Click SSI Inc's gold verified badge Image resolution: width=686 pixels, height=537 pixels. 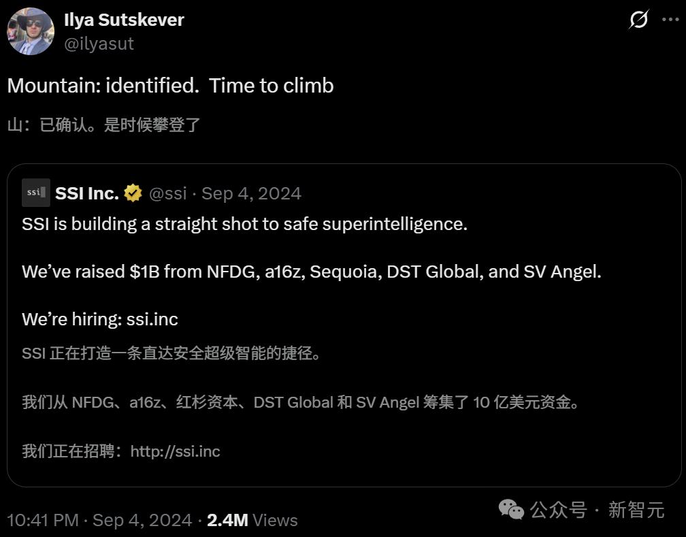pyautogui.click(x=133, y=193)
